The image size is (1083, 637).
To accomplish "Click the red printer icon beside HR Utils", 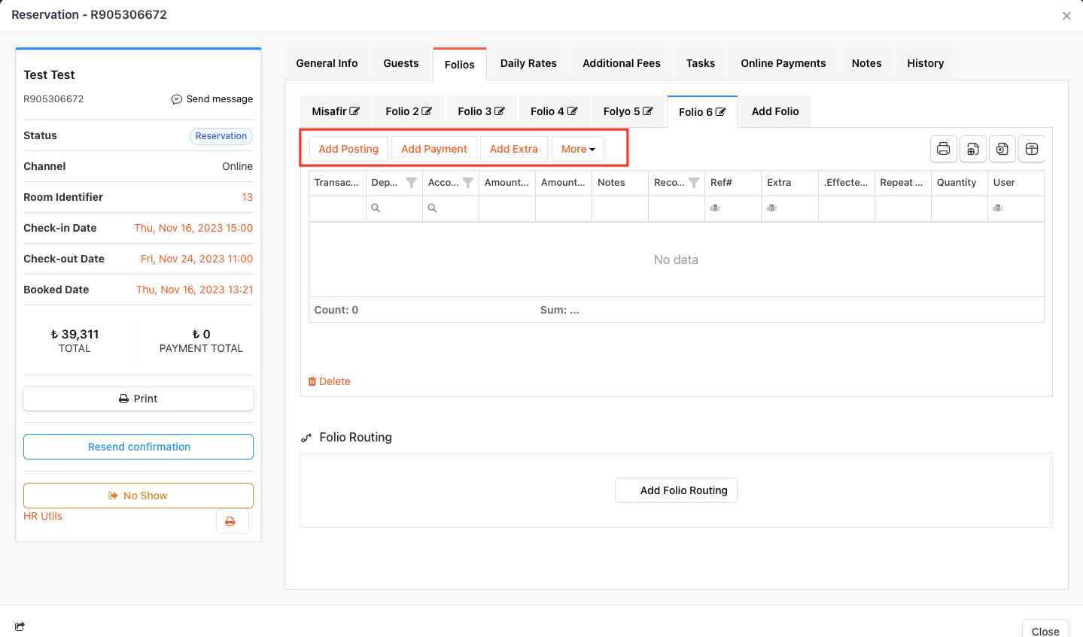I will point(230,521).
